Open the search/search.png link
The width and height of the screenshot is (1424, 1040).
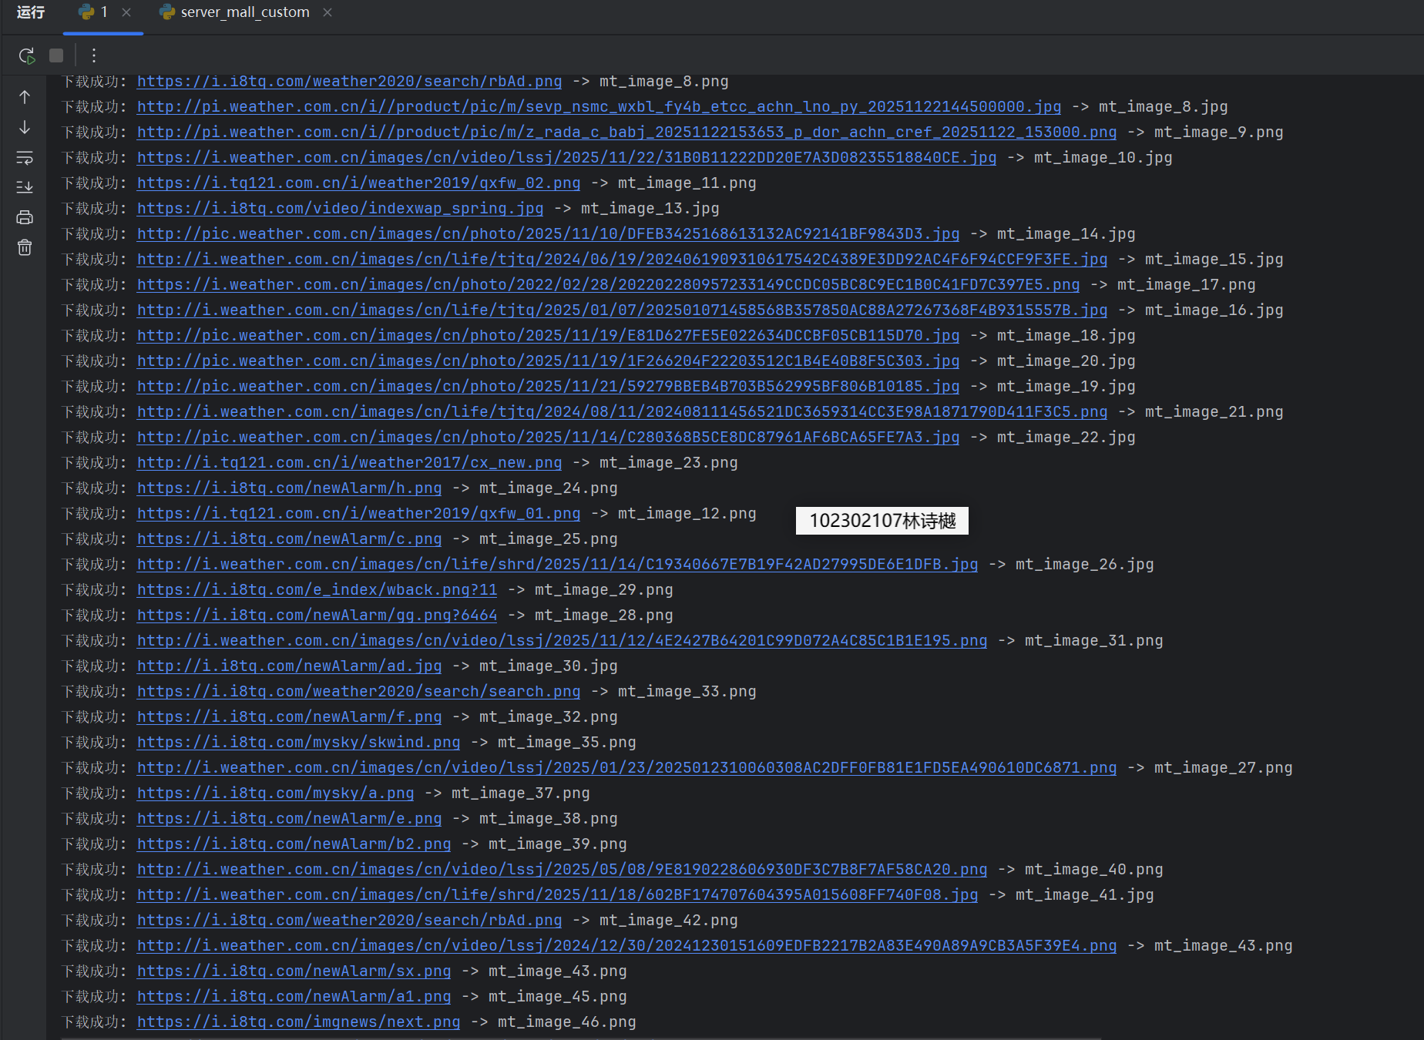[358, 692]
